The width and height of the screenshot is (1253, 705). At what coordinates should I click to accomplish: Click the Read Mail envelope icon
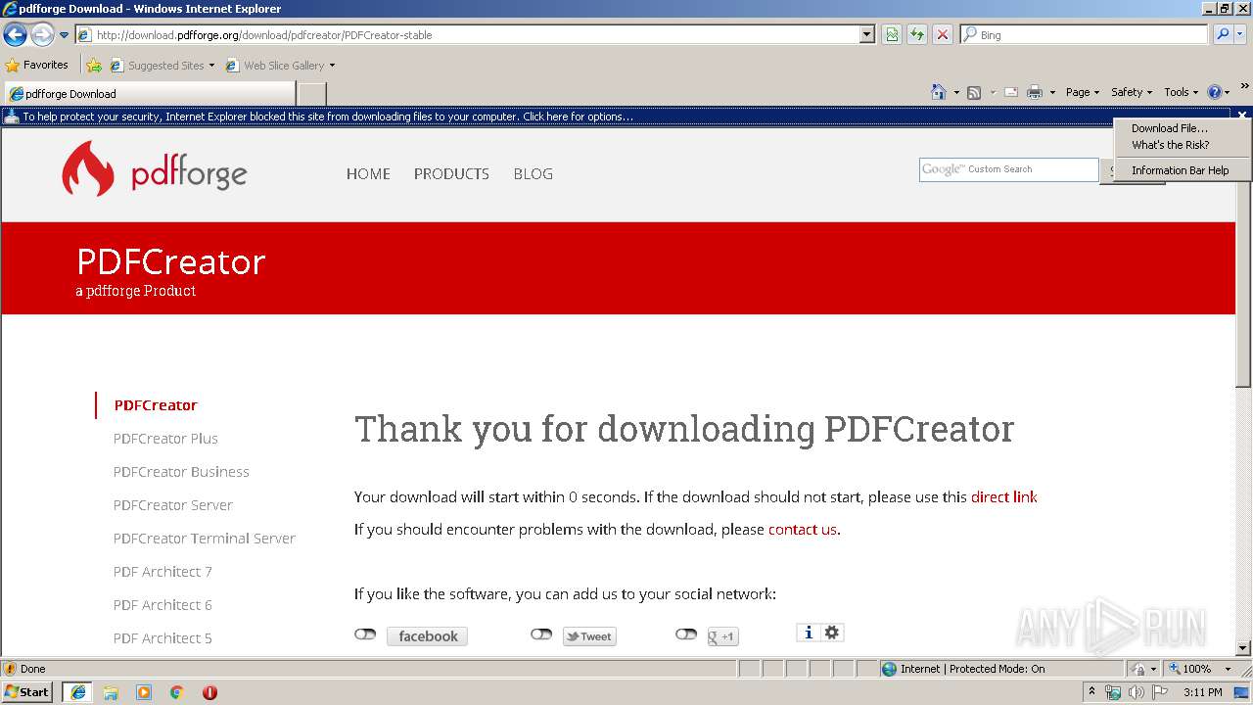point(1011,92)
